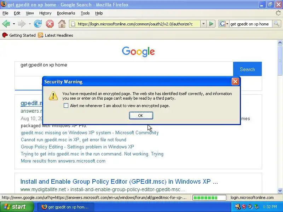Screen dimensions: 283x212
Task: Click OK in the Security Warning dialog
Action: point(141,116)
